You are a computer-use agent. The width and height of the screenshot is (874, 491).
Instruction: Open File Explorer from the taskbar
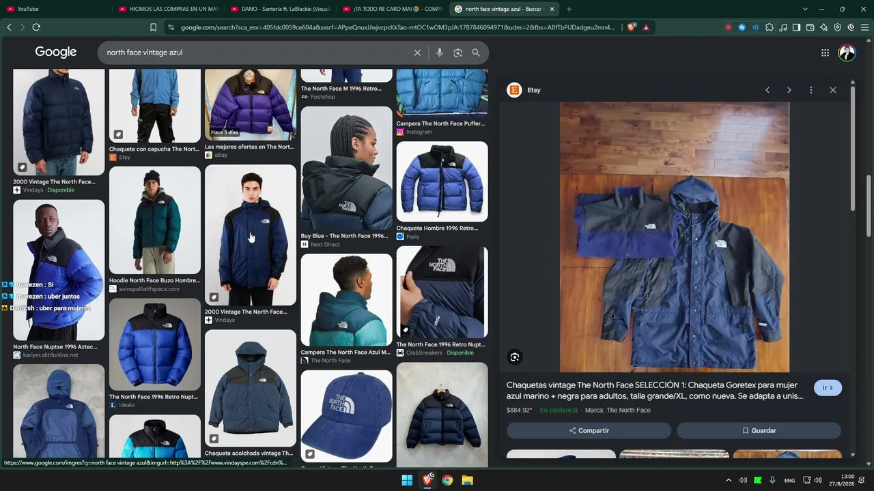click(x=468, y=480)
